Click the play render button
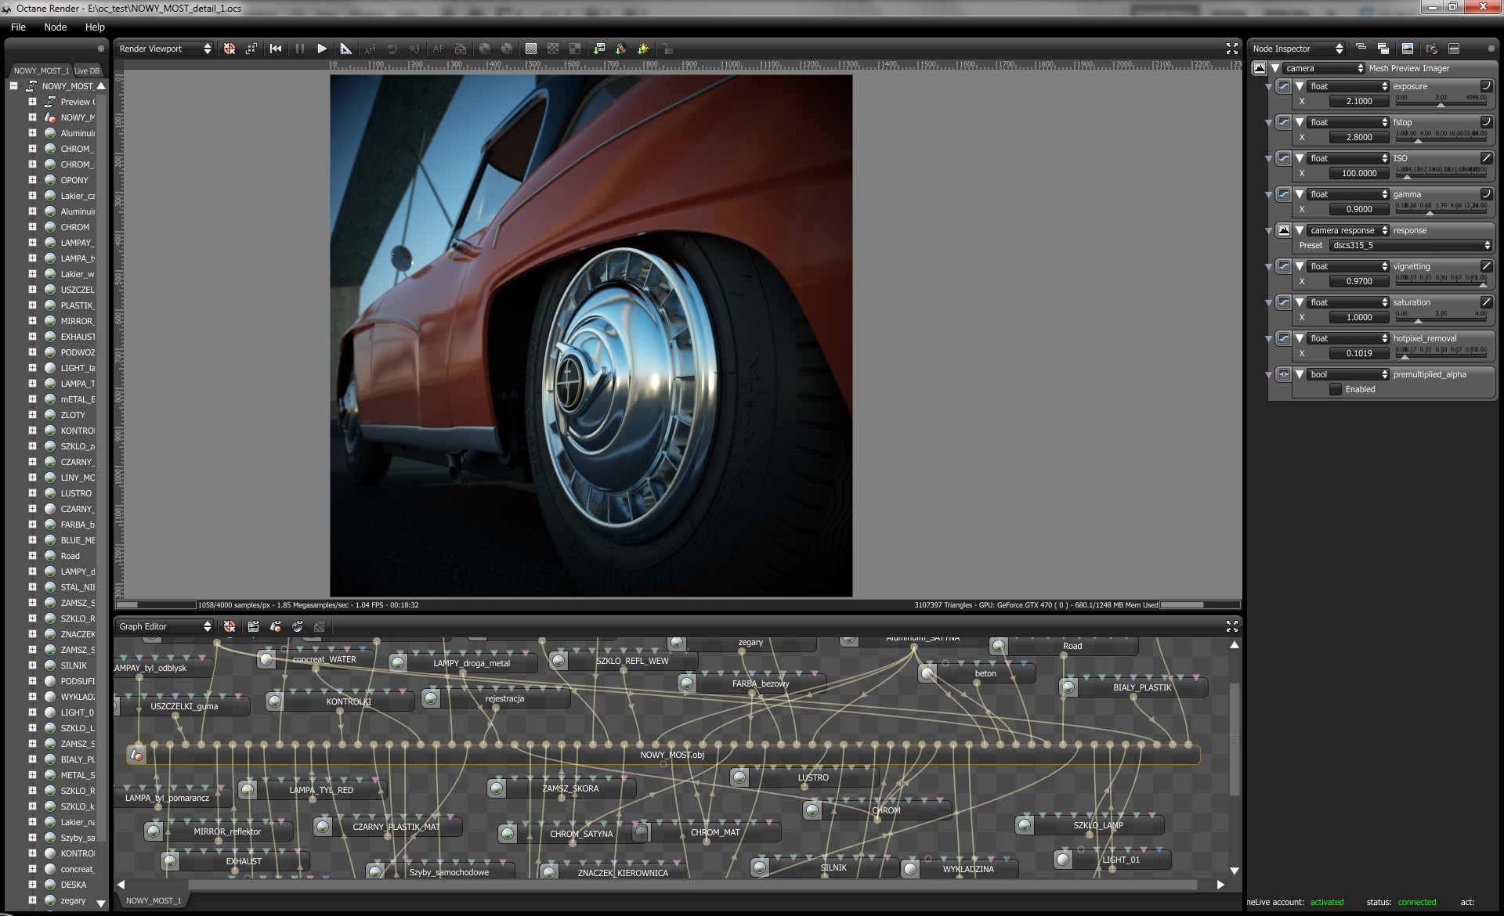Viewport: 1504px width, 916px height. tap(321, 49)
